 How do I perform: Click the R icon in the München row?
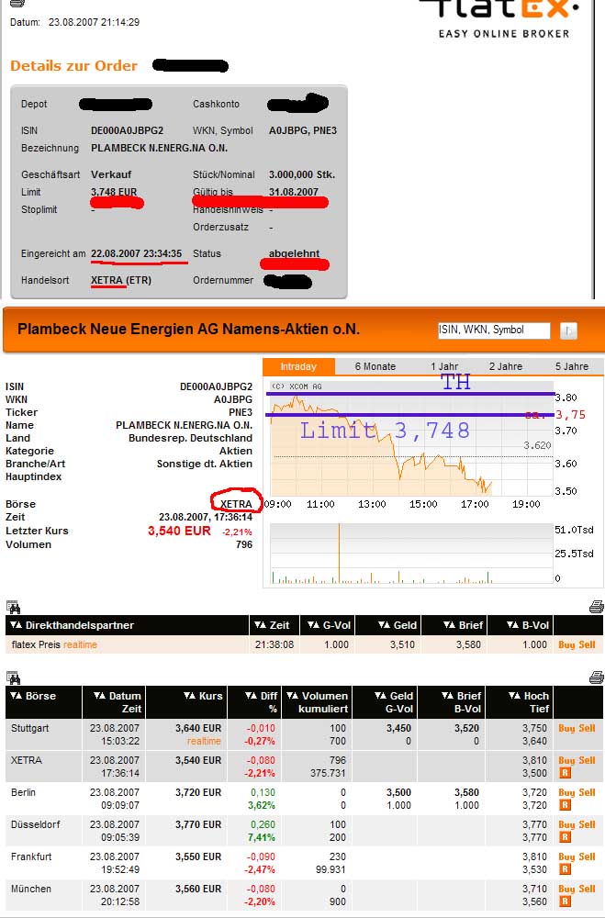click(566, 901)
